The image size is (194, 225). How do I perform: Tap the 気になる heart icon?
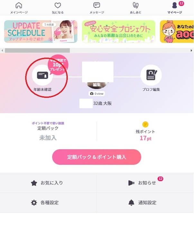[58, 5]
